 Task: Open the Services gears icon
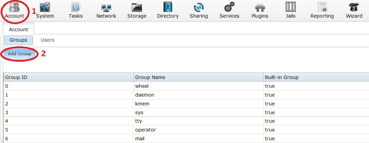pos(229,7)
